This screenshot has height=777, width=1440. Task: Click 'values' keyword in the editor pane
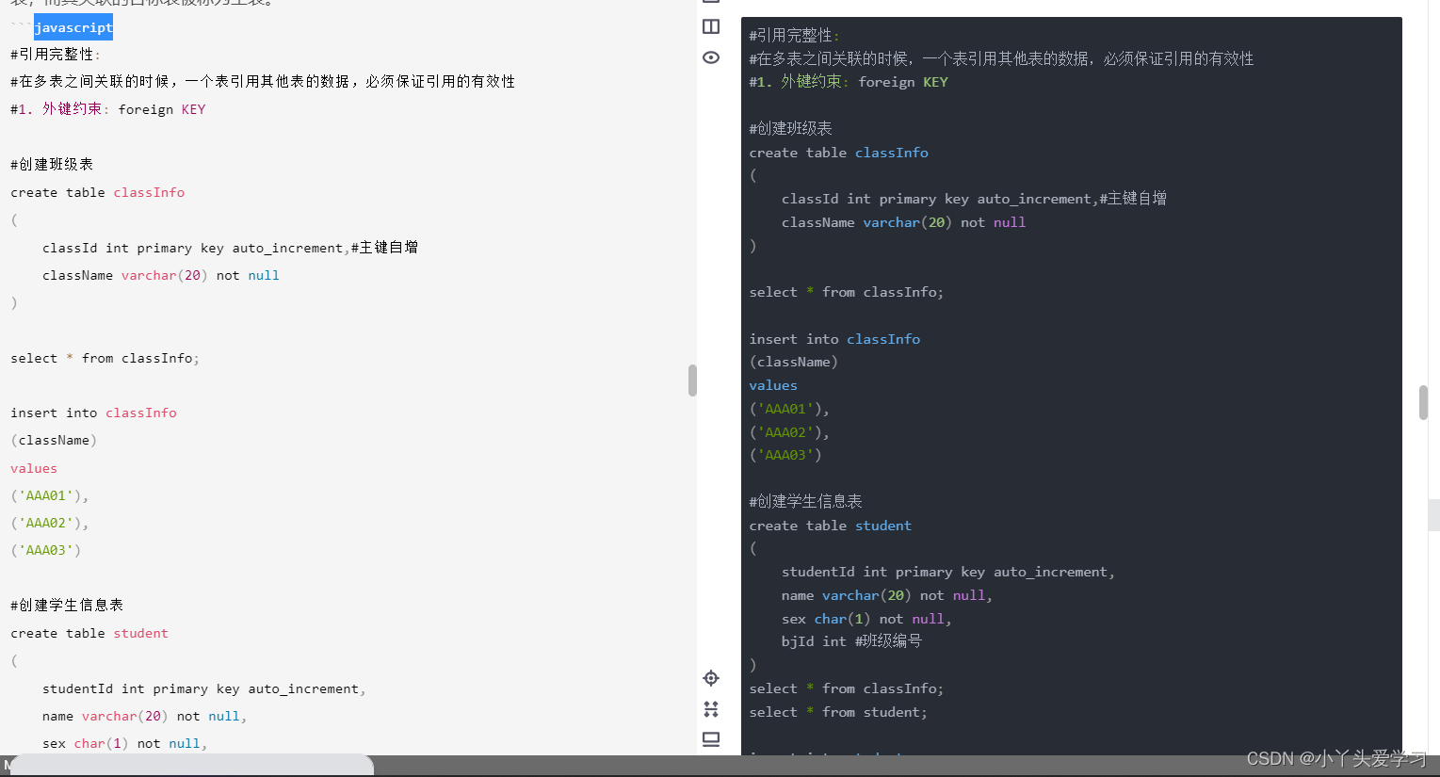pyautogui.click(x=34, y=468)
